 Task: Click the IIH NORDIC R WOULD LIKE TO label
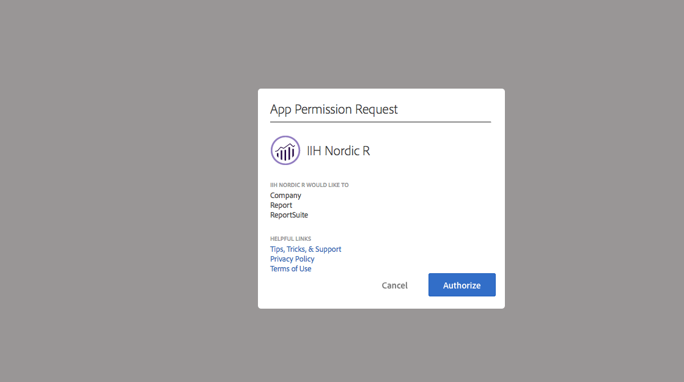click(309, 185)
